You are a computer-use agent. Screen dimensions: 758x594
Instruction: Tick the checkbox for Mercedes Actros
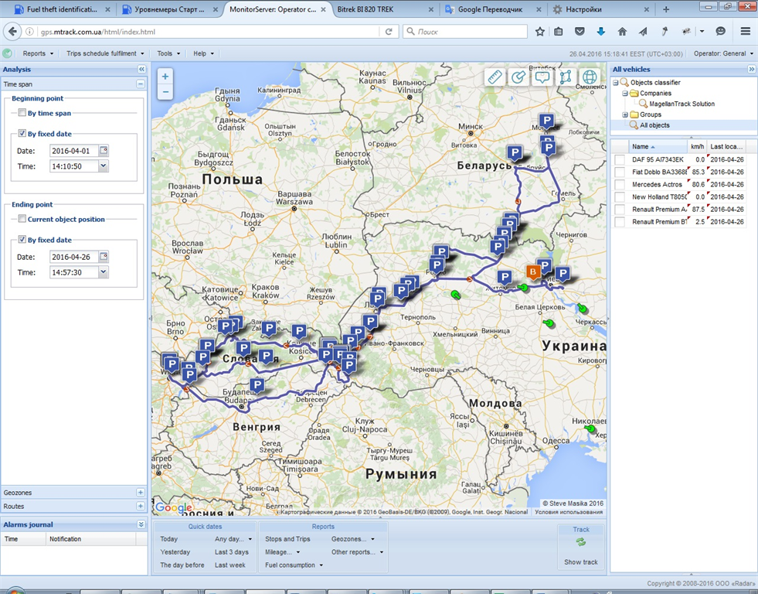(x=620, y=185)
